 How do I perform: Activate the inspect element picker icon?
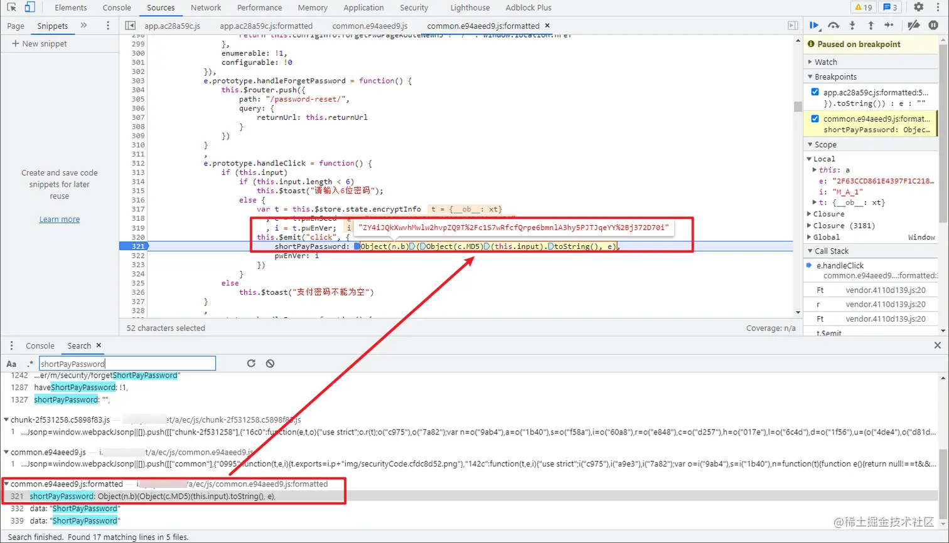(x=11, y=8)
